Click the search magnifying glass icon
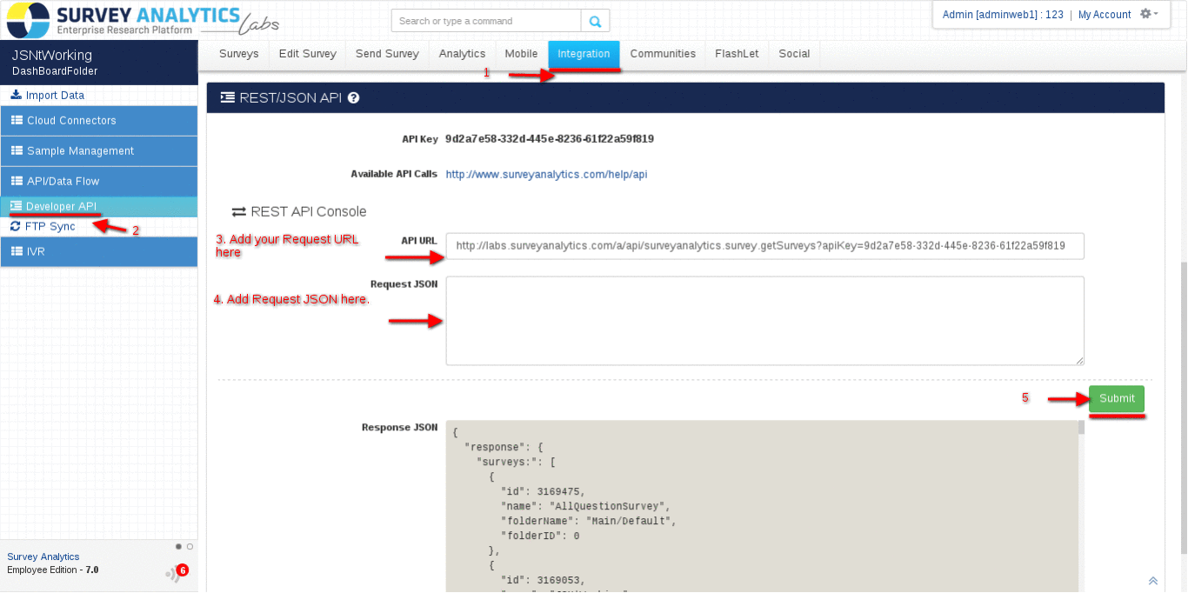Image resolution: width=1188 pixels, height=593 pixels. (x=596, y=20)
